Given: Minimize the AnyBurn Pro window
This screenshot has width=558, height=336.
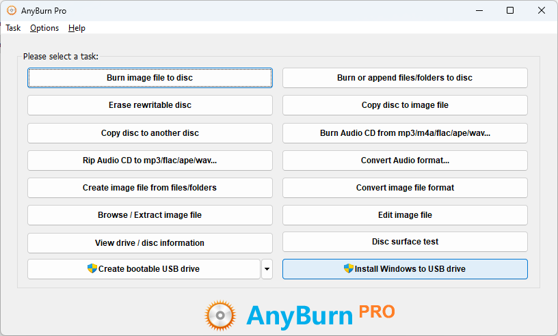Looking at the screenshot, I should [x=479, y=11].
